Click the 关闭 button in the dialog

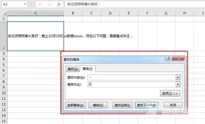pyautogui.click(x=173, y=105)
